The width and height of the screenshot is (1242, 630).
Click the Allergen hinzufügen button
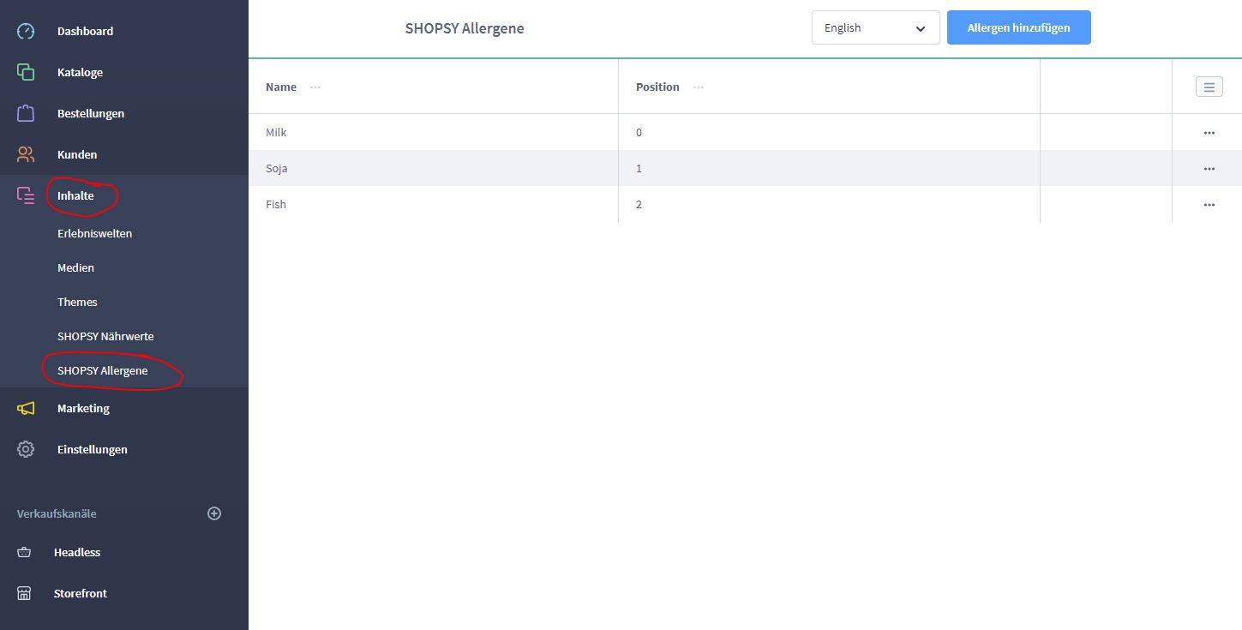(1019, 27)
